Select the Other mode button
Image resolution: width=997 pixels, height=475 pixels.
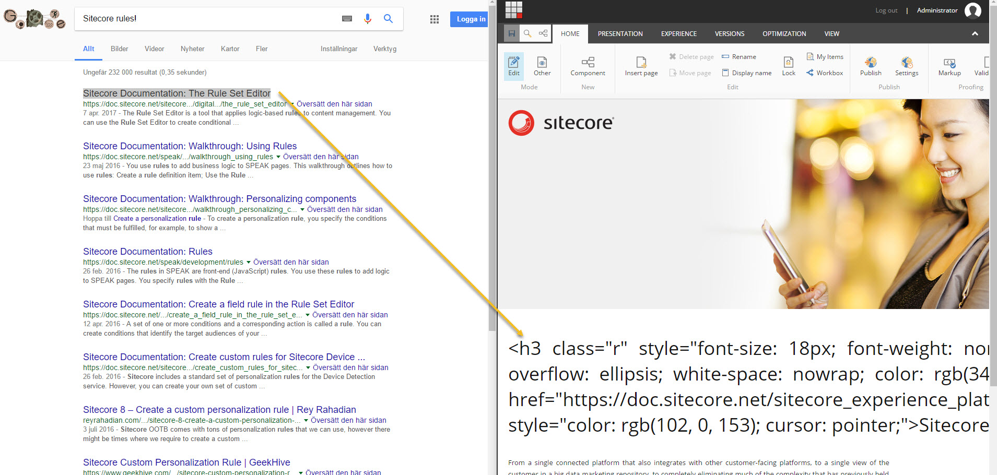pos(542,66)
